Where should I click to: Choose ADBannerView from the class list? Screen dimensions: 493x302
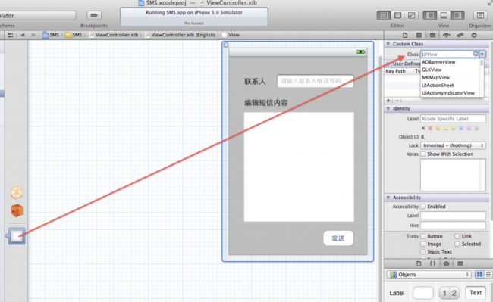(438, 62)
